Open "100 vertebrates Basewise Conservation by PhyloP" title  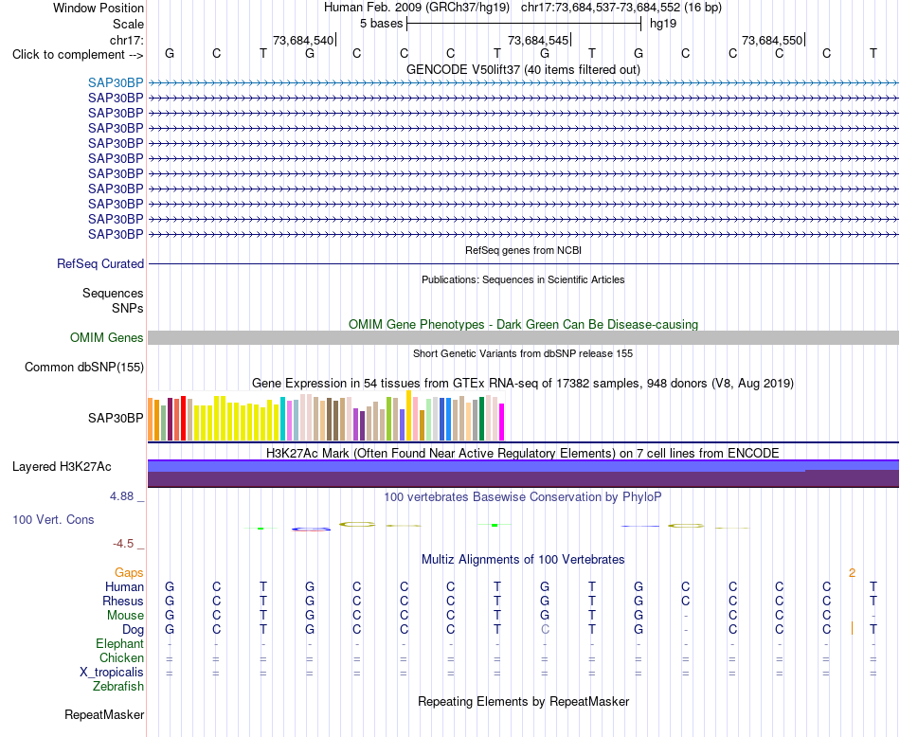(523, 497)
